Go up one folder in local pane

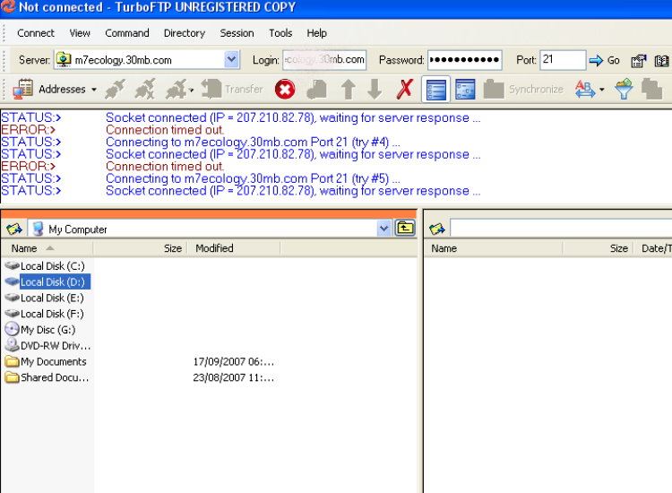coord(406,229)
